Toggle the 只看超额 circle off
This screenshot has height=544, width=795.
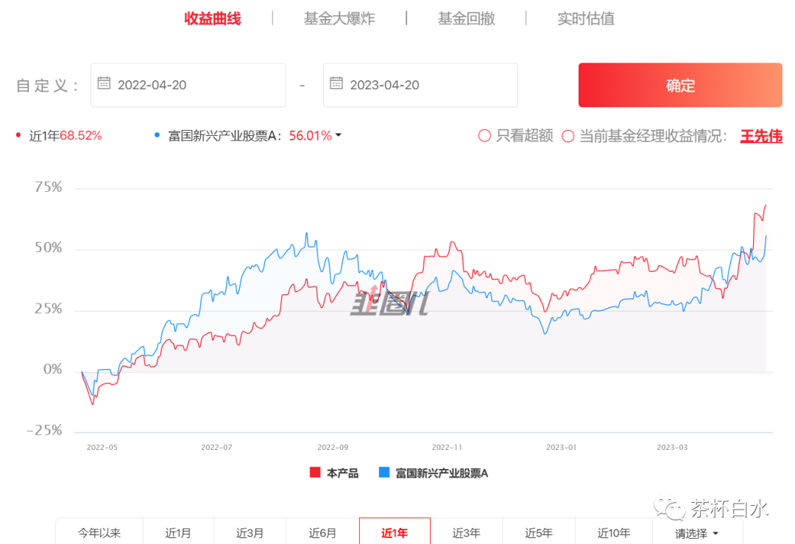484,135
